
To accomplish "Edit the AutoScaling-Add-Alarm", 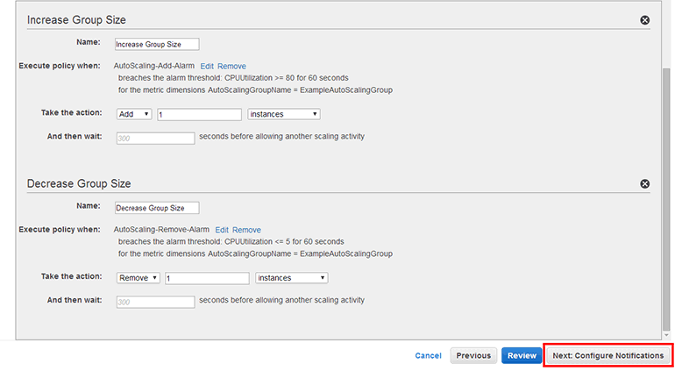I will [207, 66].
